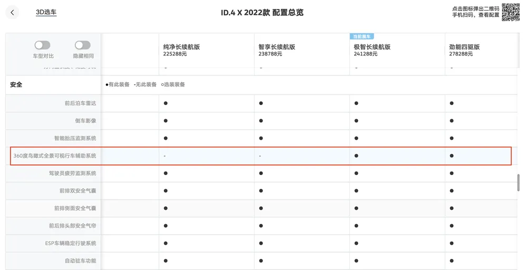Click the 点击图标弹出二维码 hint text
This screenshot has width=527, height=270.
(475, 9)
